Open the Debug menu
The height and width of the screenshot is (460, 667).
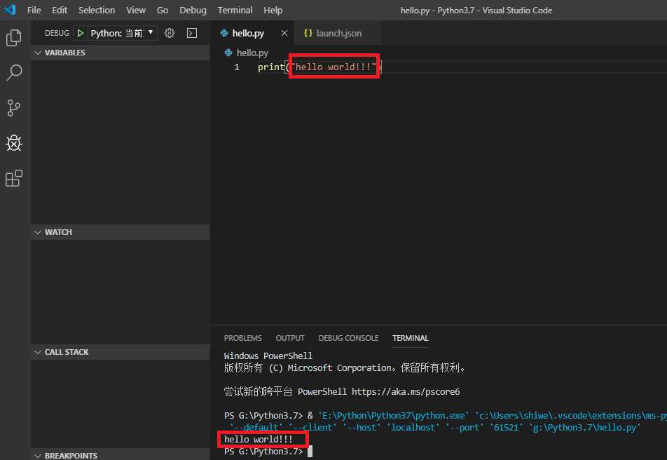coord(193,11)
